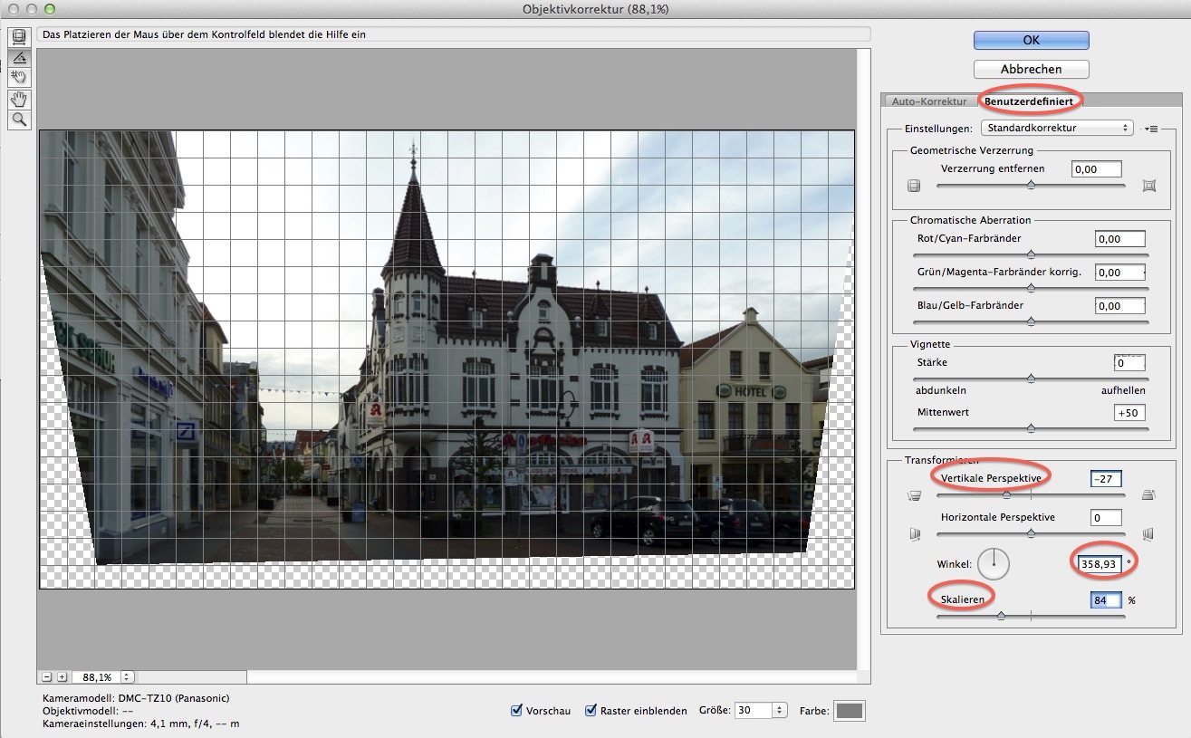1191x738 pixels.
Task: Click the pincushion distortion icon
Action: coord(1149,186)
